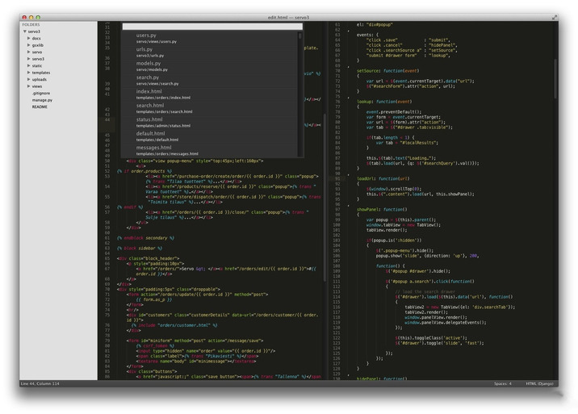
Task: Open the README file in sidebar
Action: click(x=40, y=107)
